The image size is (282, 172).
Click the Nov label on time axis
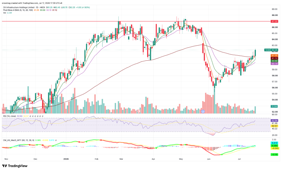(6, 159)
